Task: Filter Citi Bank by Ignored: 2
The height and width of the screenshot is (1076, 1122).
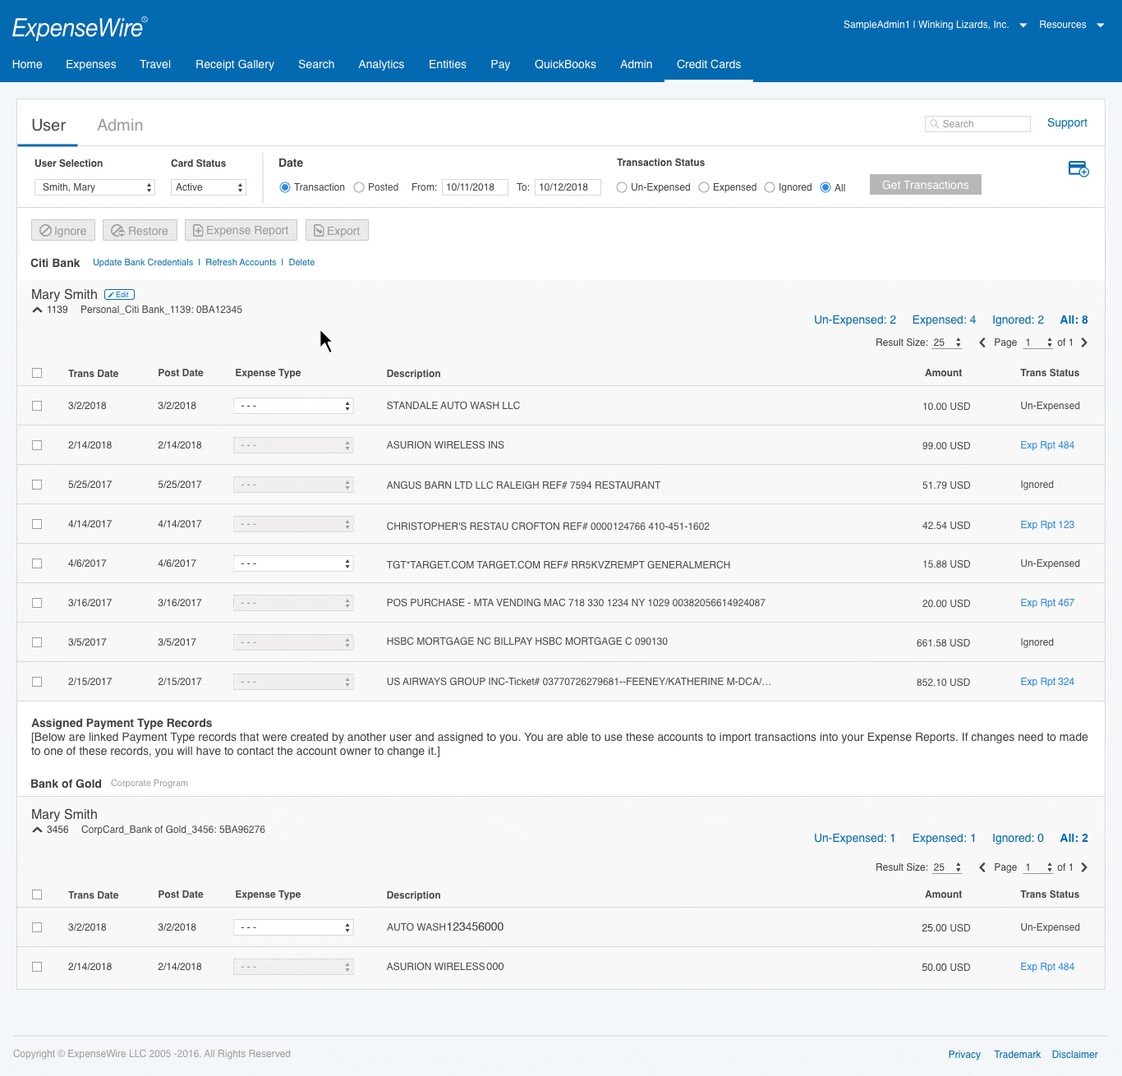Action: pos(1018,320)
